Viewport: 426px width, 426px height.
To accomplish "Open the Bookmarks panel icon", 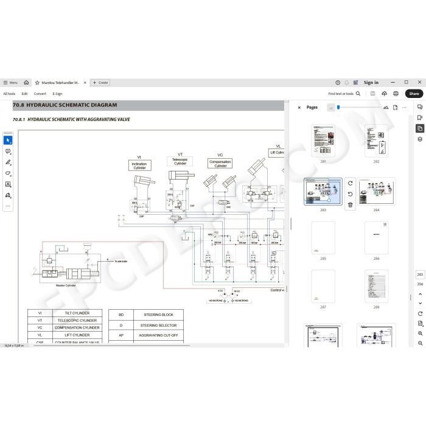I will coord(420,117).
